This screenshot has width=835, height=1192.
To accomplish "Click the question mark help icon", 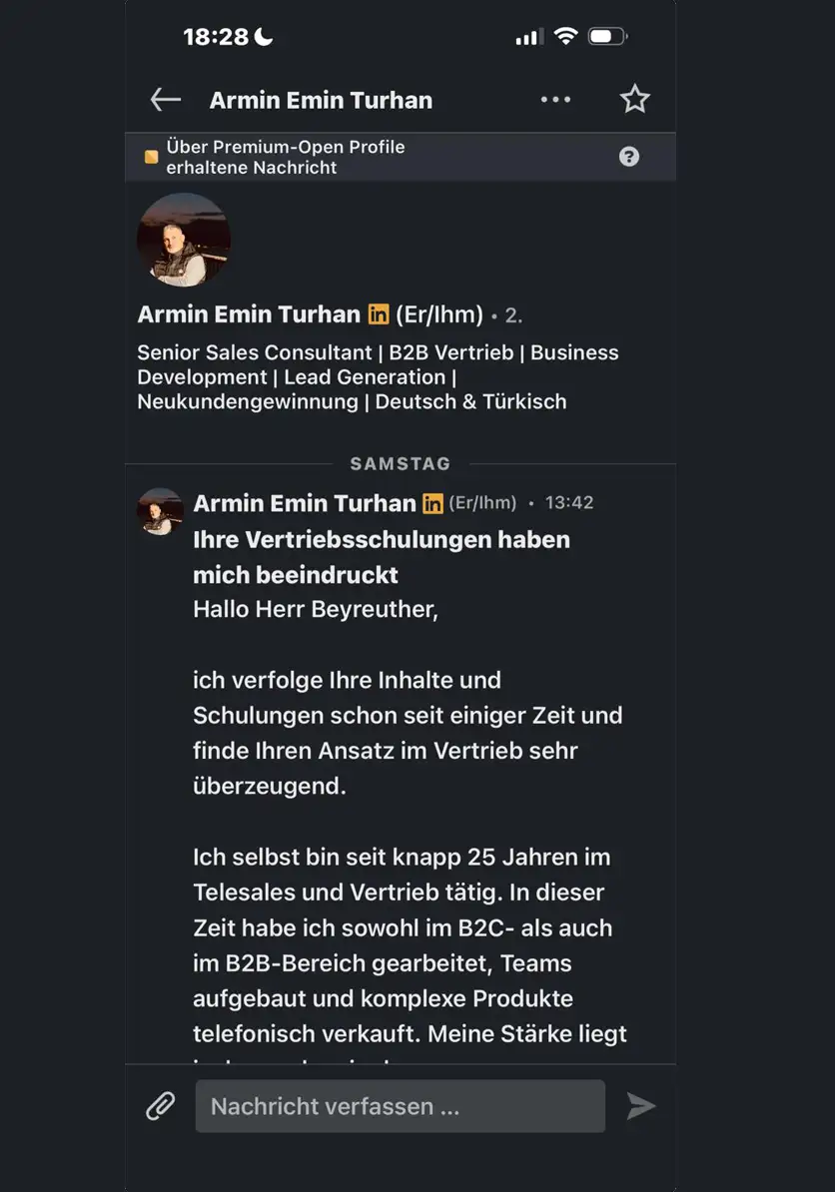I will point(629,157).
